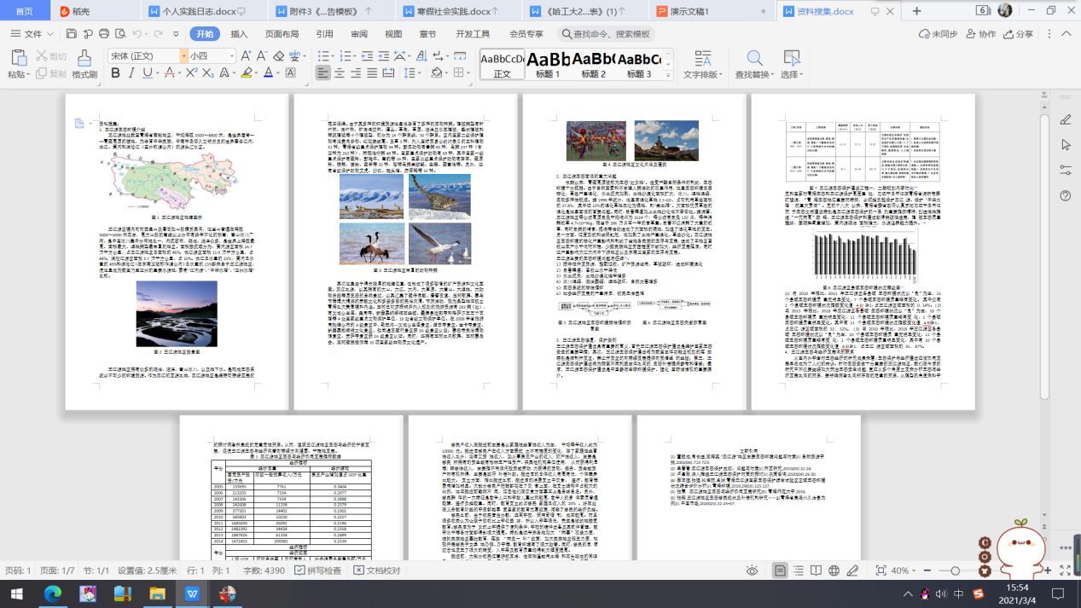Open Find and Replace (查找替换) magnifier
The height and width of the screenshot is (608, 1081).
[755, 60]
